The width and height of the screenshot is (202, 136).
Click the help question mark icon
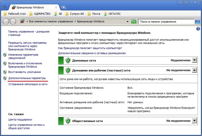click(x=198, y=29)
